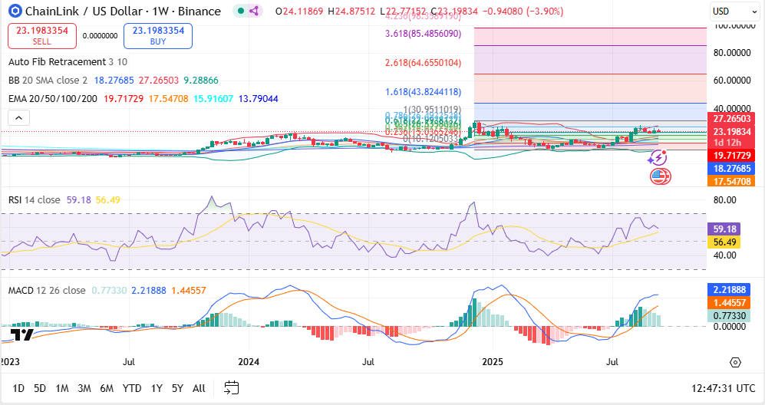
Task: Click the MACD 12 26 close label
Action: pos(47,291)
